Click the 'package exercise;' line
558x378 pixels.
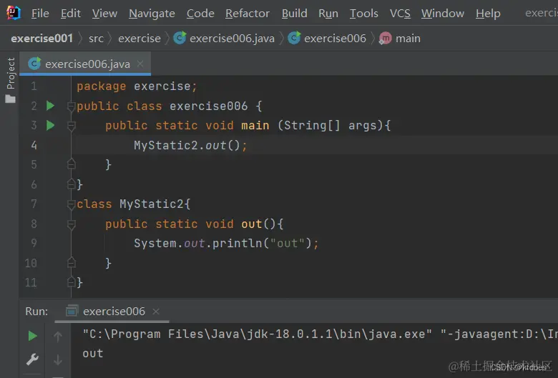[x=137, y=86]
